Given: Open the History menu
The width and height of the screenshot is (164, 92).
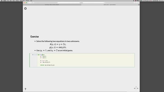Looking at the screenshot, I should (17, 1).
